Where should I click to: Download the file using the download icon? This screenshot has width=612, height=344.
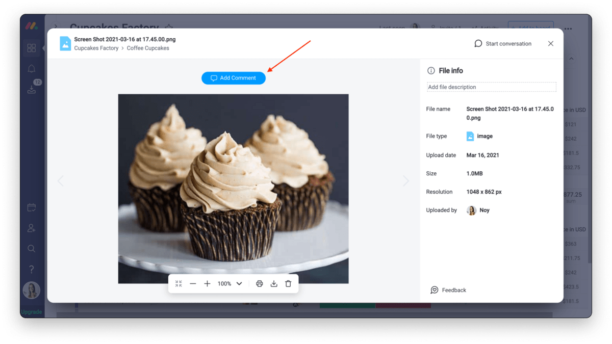point(274,284)
